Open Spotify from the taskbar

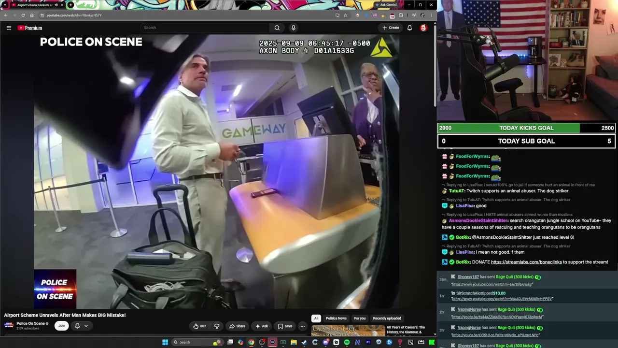(347, 342)
